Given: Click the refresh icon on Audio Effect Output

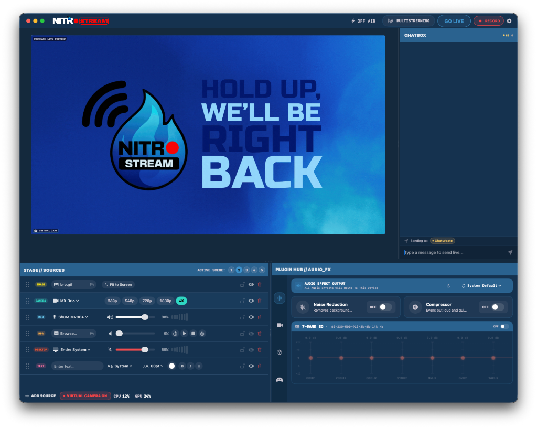Looking at the screenshot, I should tap(448, 286).
